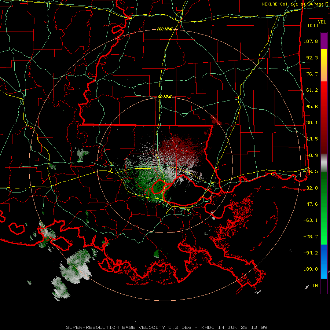
Task: Click the large gray-green offshore echo in the southwest
Action: pos(76,267)
